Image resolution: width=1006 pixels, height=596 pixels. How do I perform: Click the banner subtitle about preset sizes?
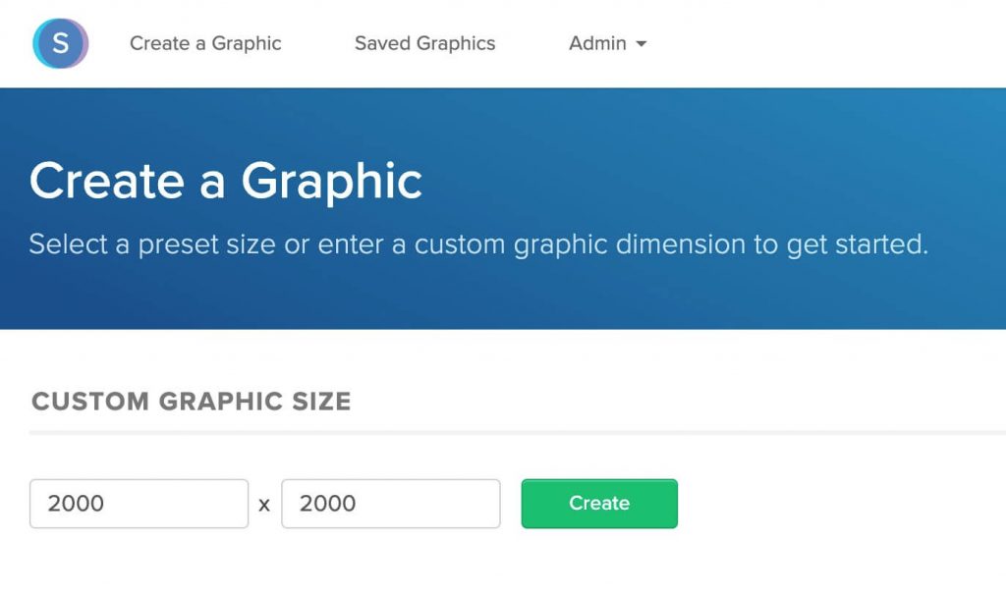(x=478, y=244)
